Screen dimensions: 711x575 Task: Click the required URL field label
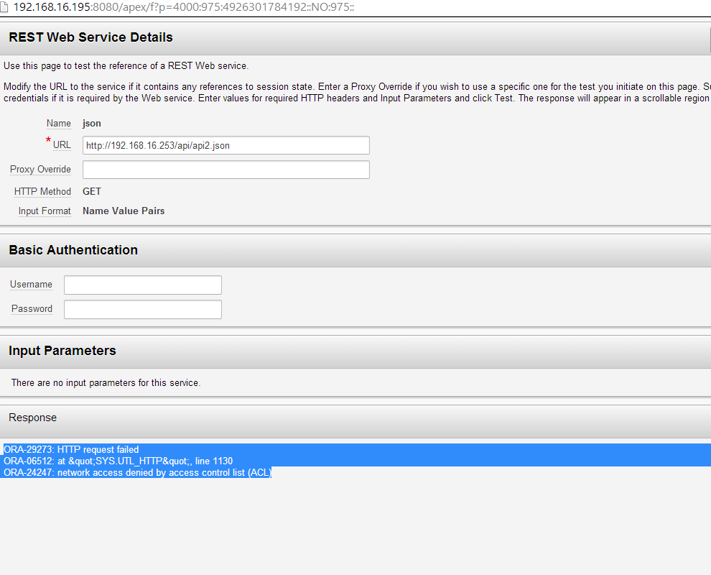coord(62,145)
